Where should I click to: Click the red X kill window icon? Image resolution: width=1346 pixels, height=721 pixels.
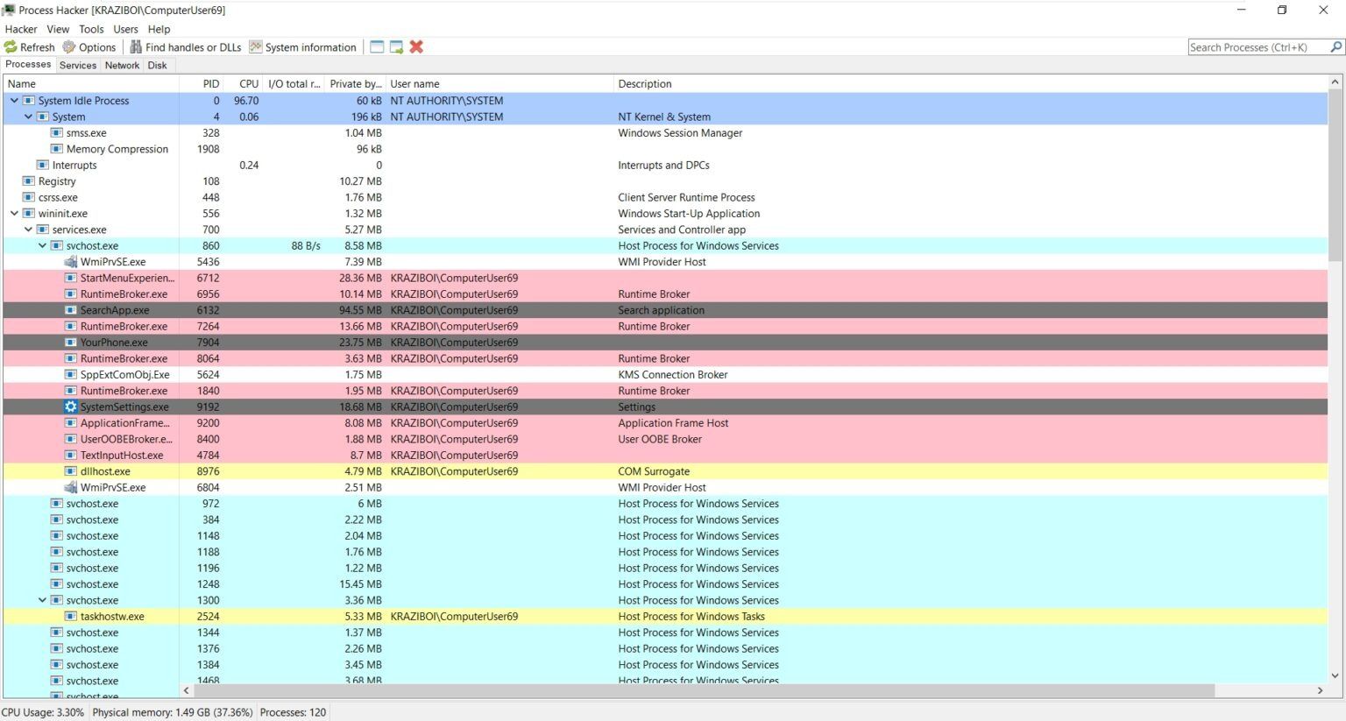point(416,47)
